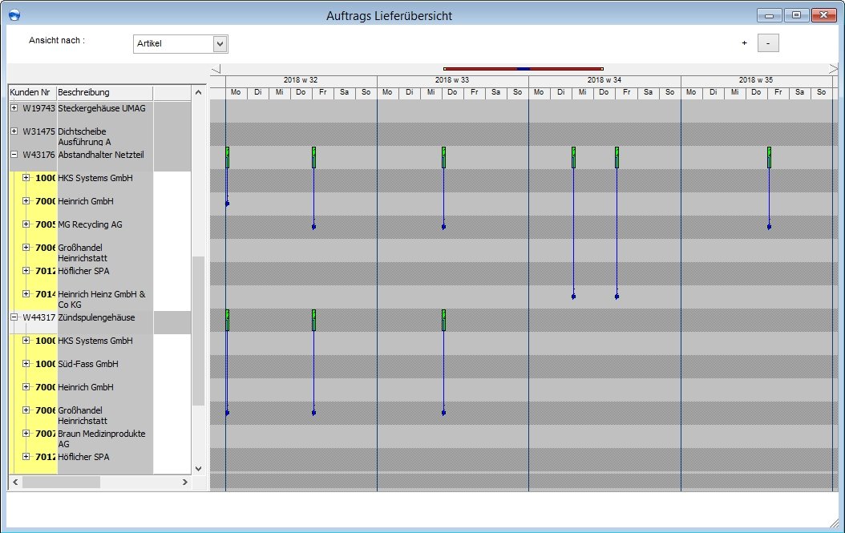The width and height of the screenshot is (845, 533).
Task: Click Zündspulengehäuse green marker on Friday week 32
Action: (x=313, y=320)
